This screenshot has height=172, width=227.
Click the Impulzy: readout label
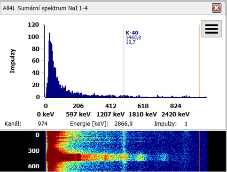(x=165, y=124)
